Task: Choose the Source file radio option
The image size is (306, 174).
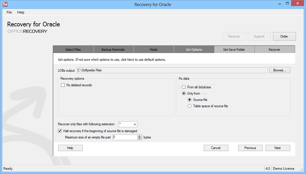Action: [189, 100]
